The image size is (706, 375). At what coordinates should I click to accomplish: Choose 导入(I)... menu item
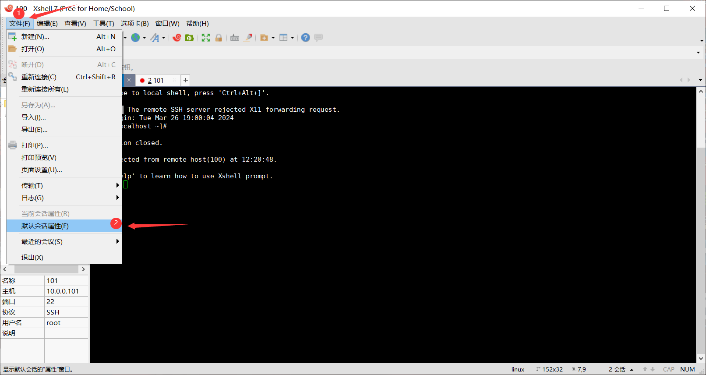(64, 117)
